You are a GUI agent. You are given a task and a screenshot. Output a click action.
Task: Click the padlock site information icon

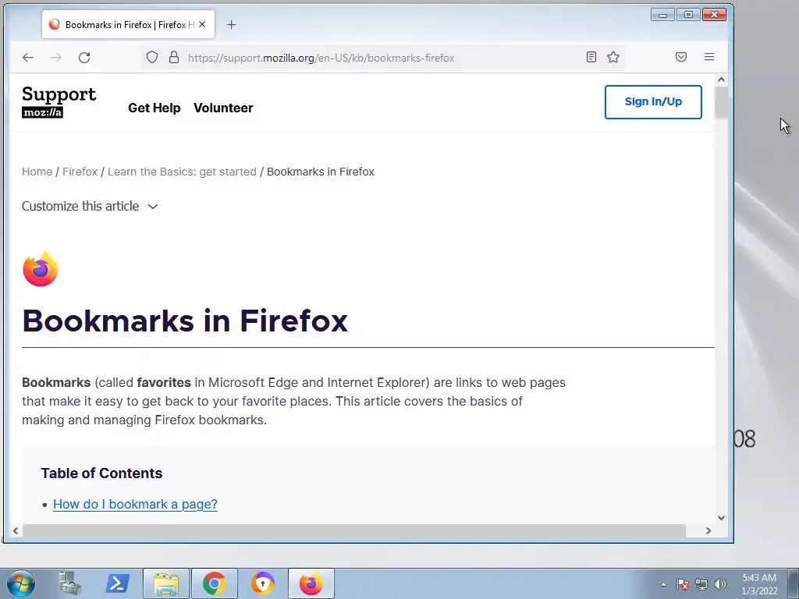[x=174, y=57]
